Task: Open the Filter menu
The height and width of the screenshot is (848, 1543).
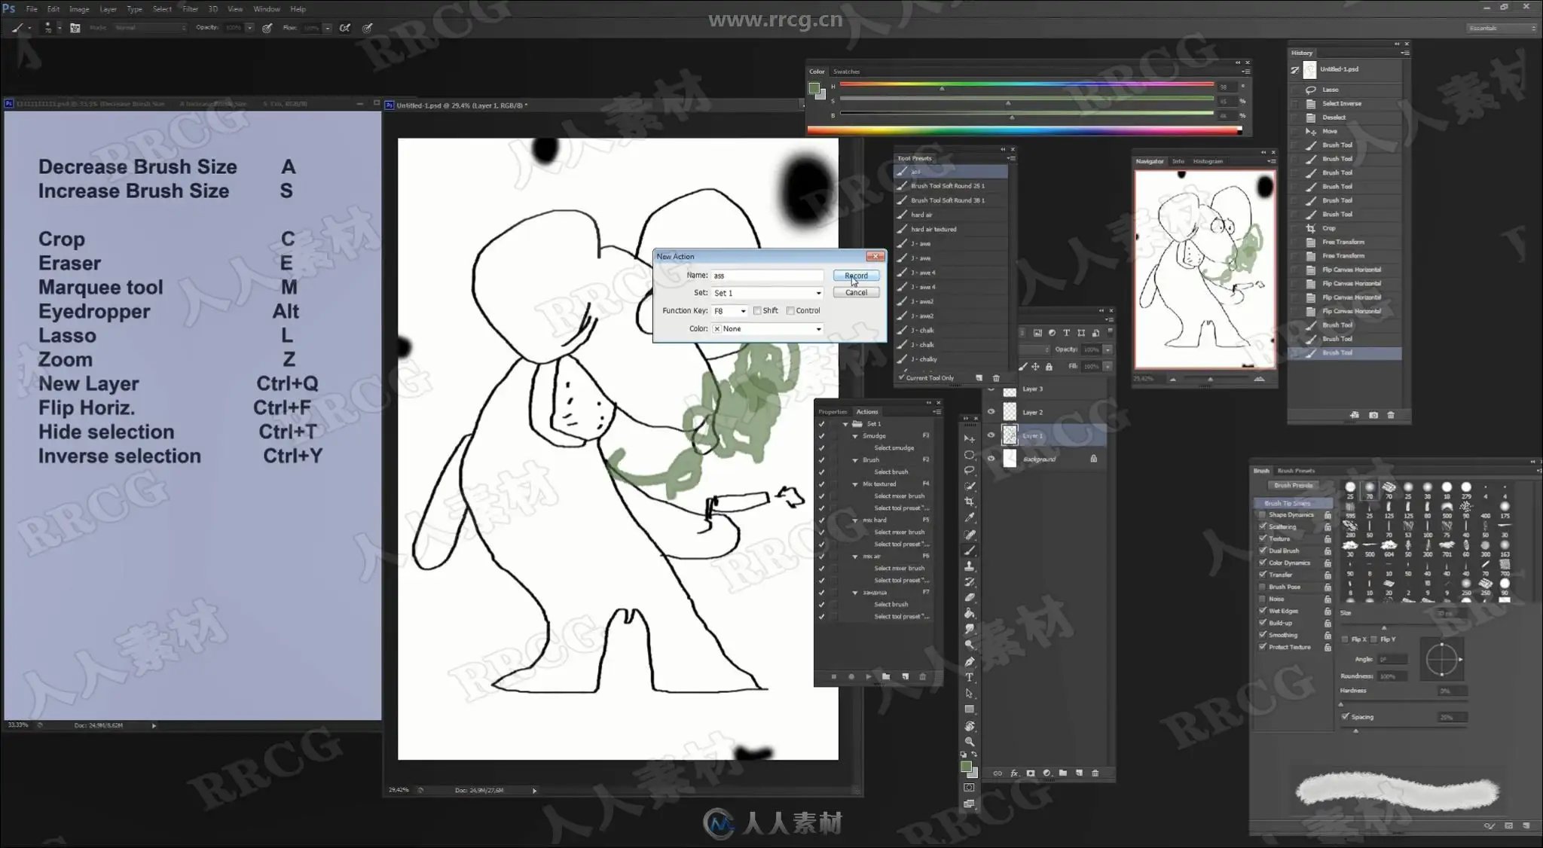Action: pos(190,9)
